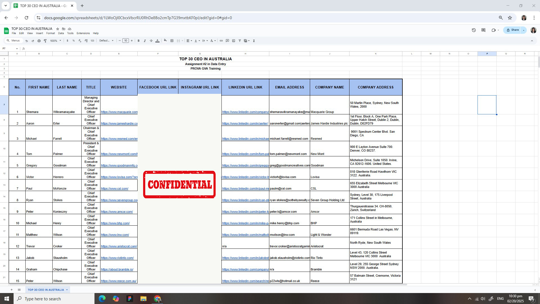Decrease the font size
The image size is (540, 304).
120,41
